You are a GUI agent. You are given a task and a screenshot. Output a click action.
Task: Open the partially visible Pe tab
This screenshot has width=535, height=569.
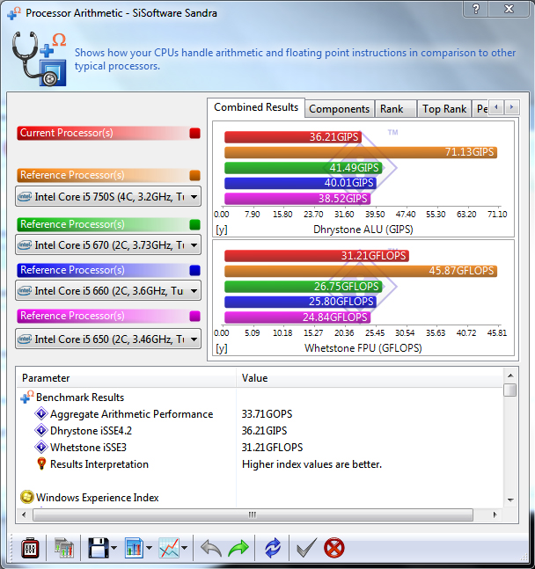click(x=480, y=109)
